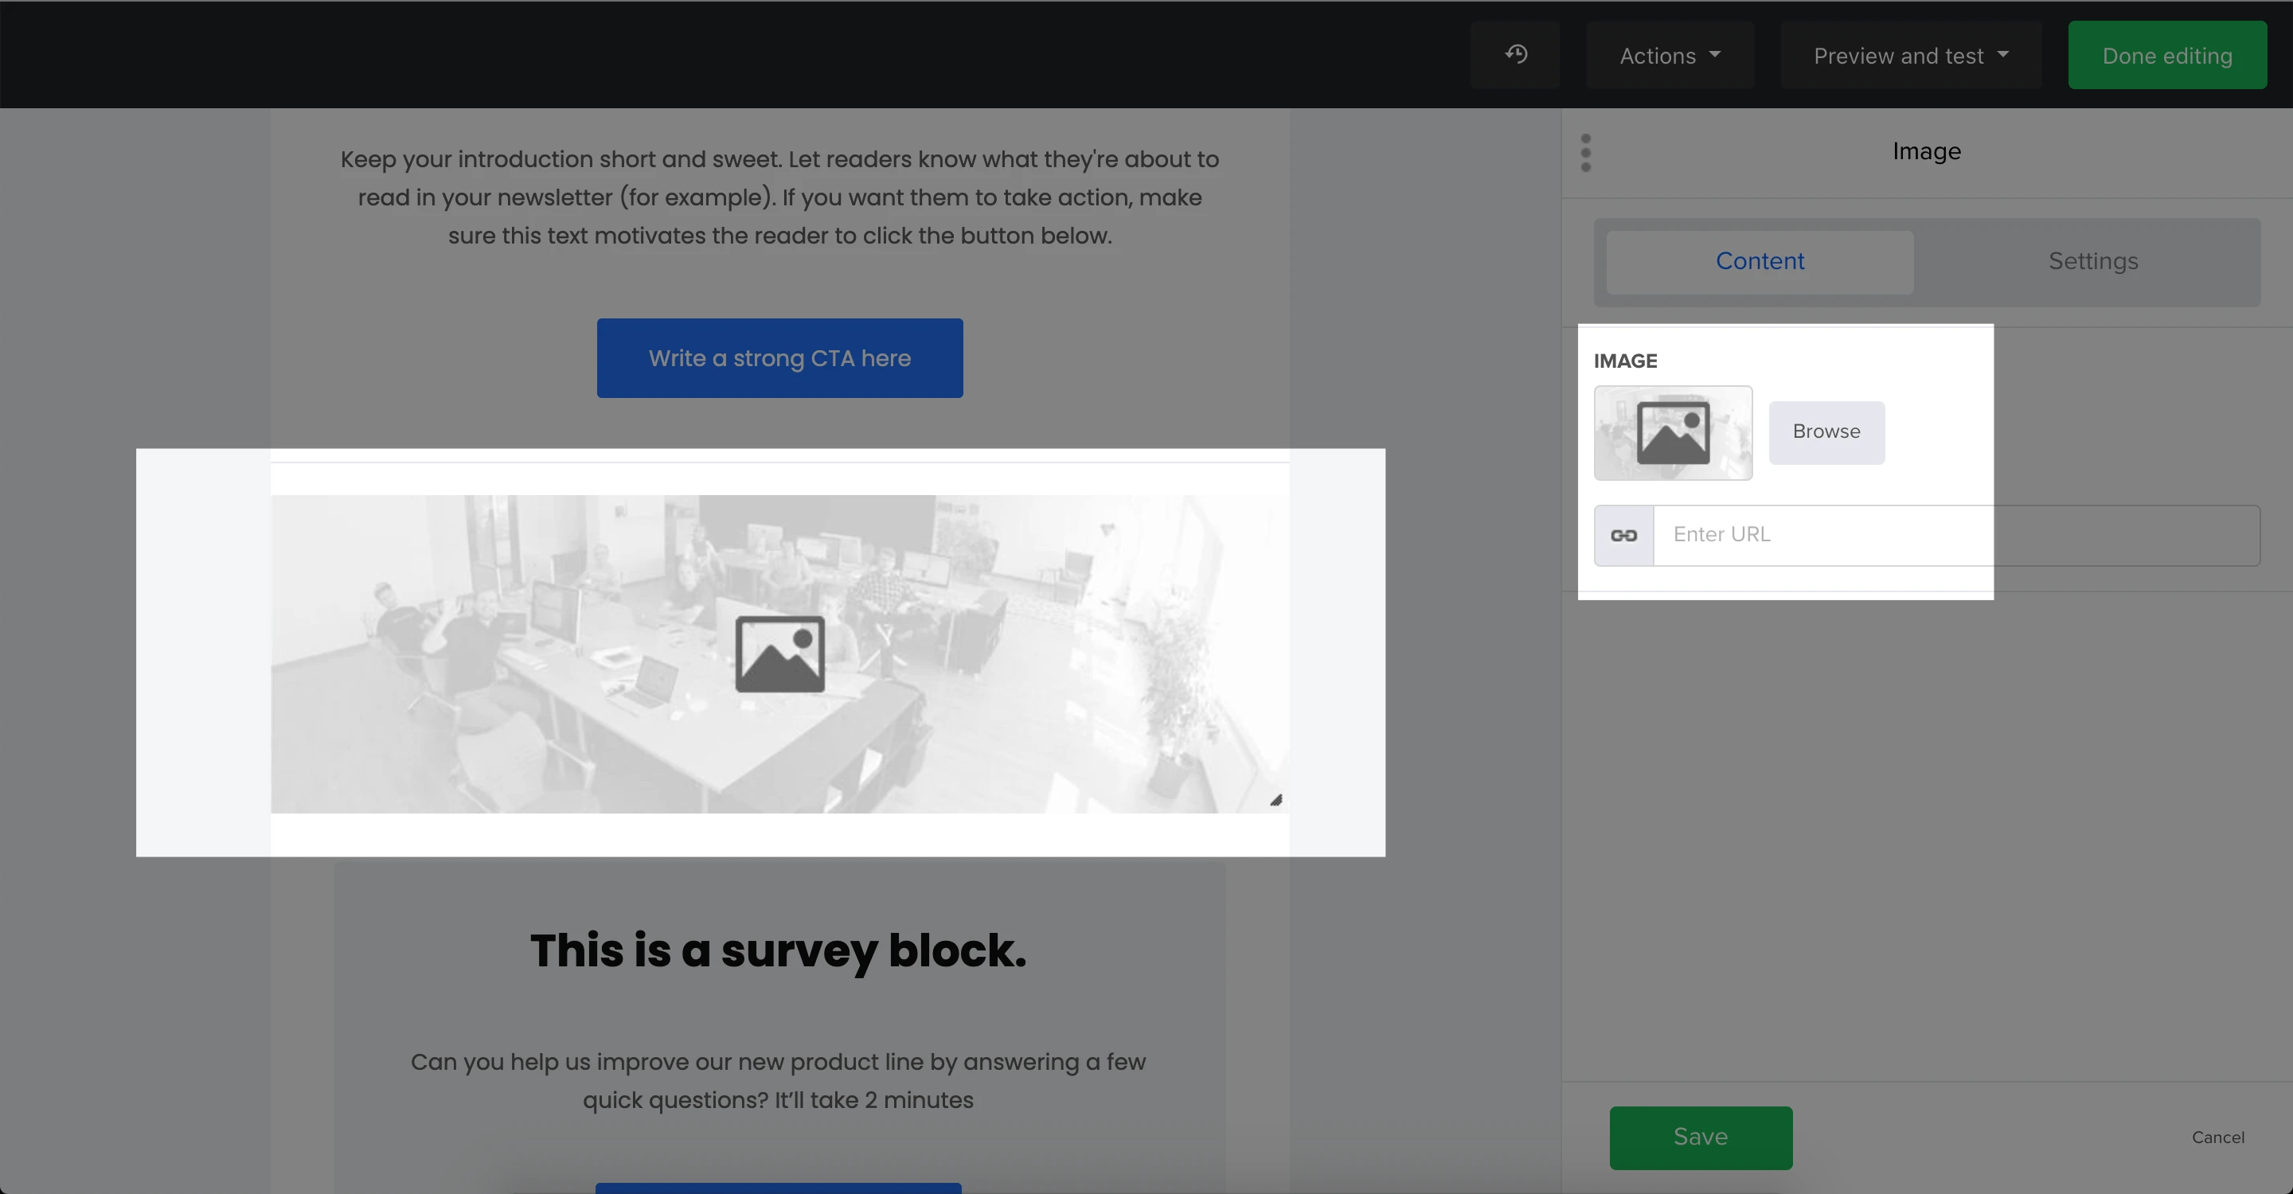Click the vertical three-dot panel menu

1585,153
